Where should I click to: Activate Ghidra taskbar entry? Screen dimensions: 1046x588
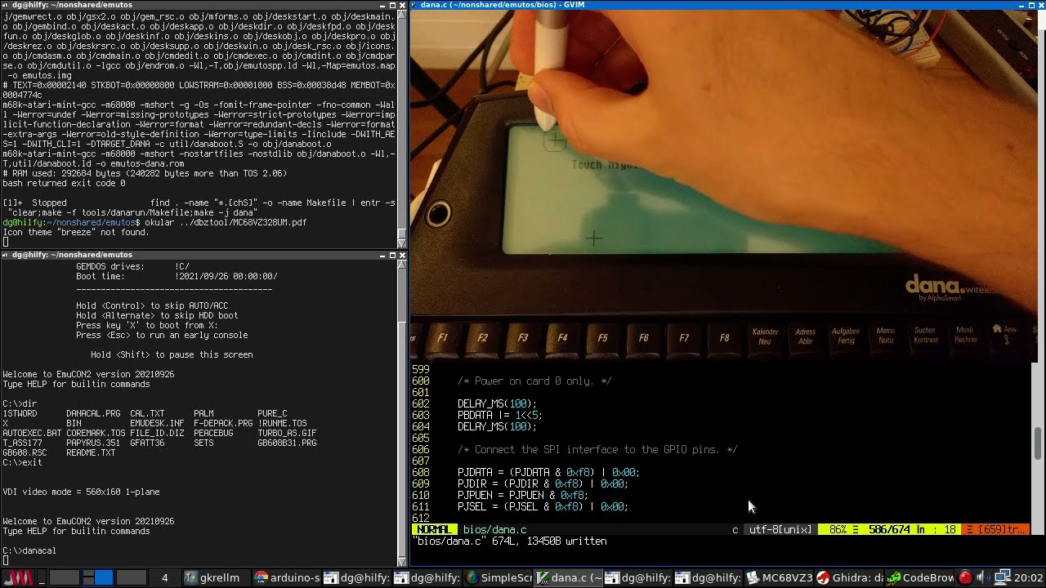(850, 577)
